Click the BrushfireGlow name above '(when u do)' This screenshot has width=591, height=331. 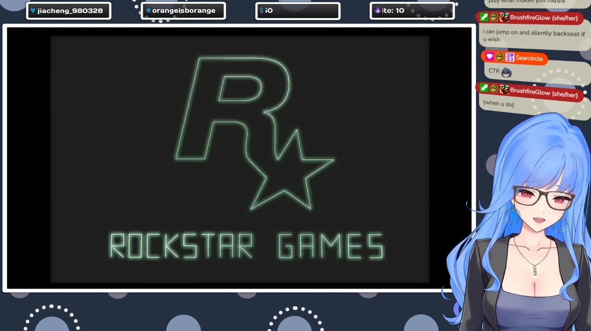544,92
